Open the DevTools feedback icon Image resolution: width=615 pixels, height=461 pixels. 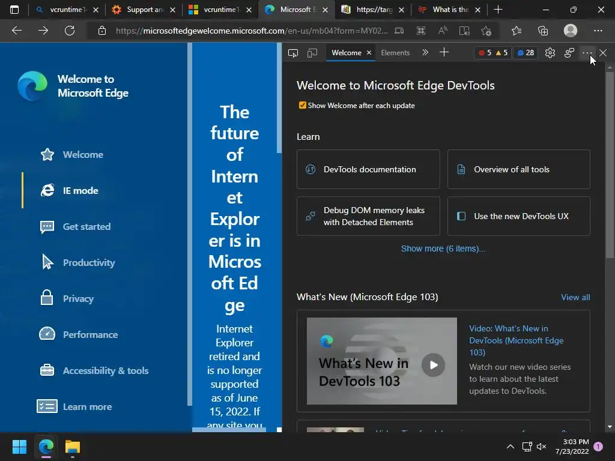pos(569,53)
